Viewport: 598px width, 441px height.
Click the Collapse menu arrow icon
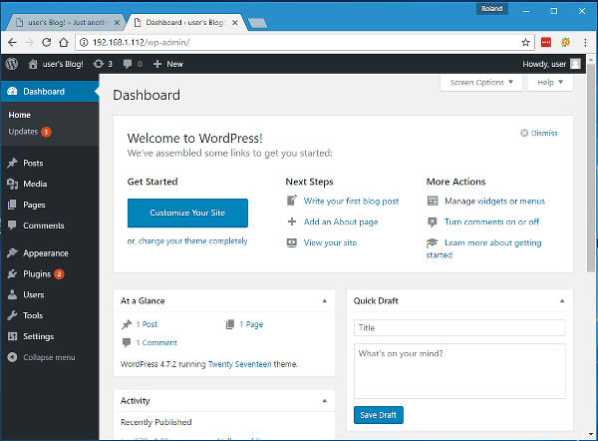pyautogui.click(x=12, y=357)
